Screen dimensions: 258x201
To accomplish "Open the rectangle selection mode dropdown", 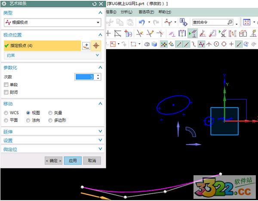I will (x=139, y=44).
